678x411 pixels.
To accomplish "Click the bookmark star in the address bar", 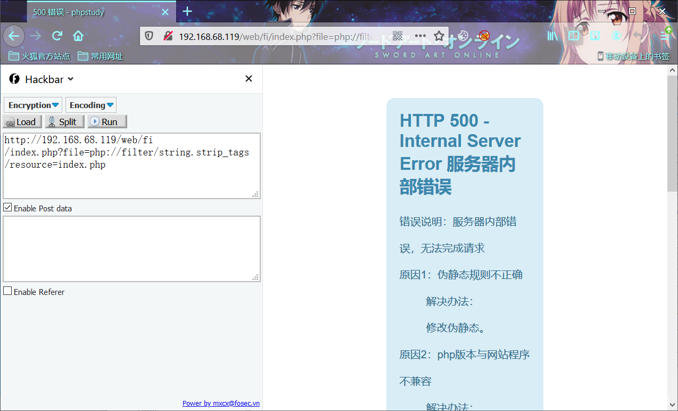I will 439,36.
